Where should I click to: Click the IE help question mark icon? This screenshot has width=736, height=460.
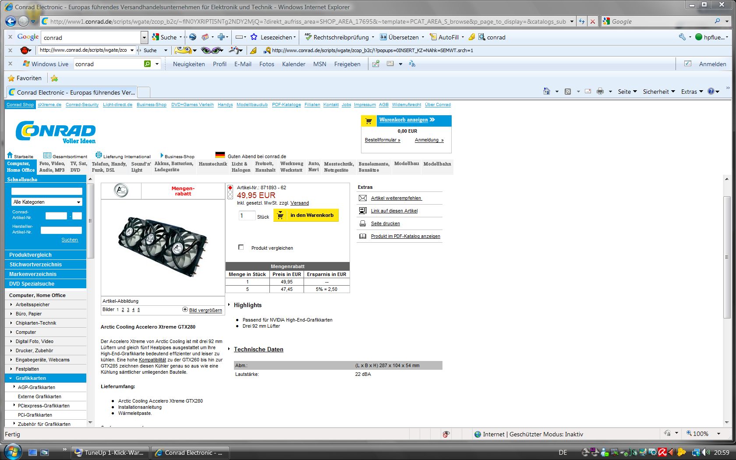pyautogui.click(x=711, y=92)
